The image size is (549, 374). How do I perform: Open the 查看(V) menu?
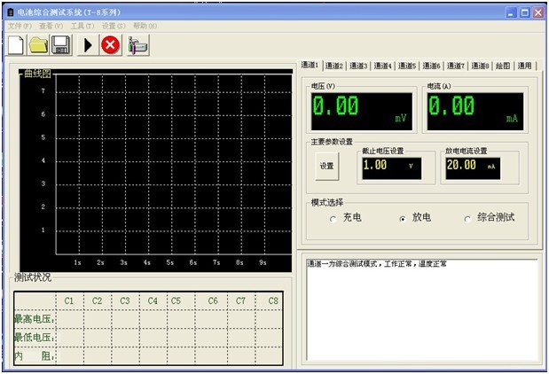coord(50,26)
